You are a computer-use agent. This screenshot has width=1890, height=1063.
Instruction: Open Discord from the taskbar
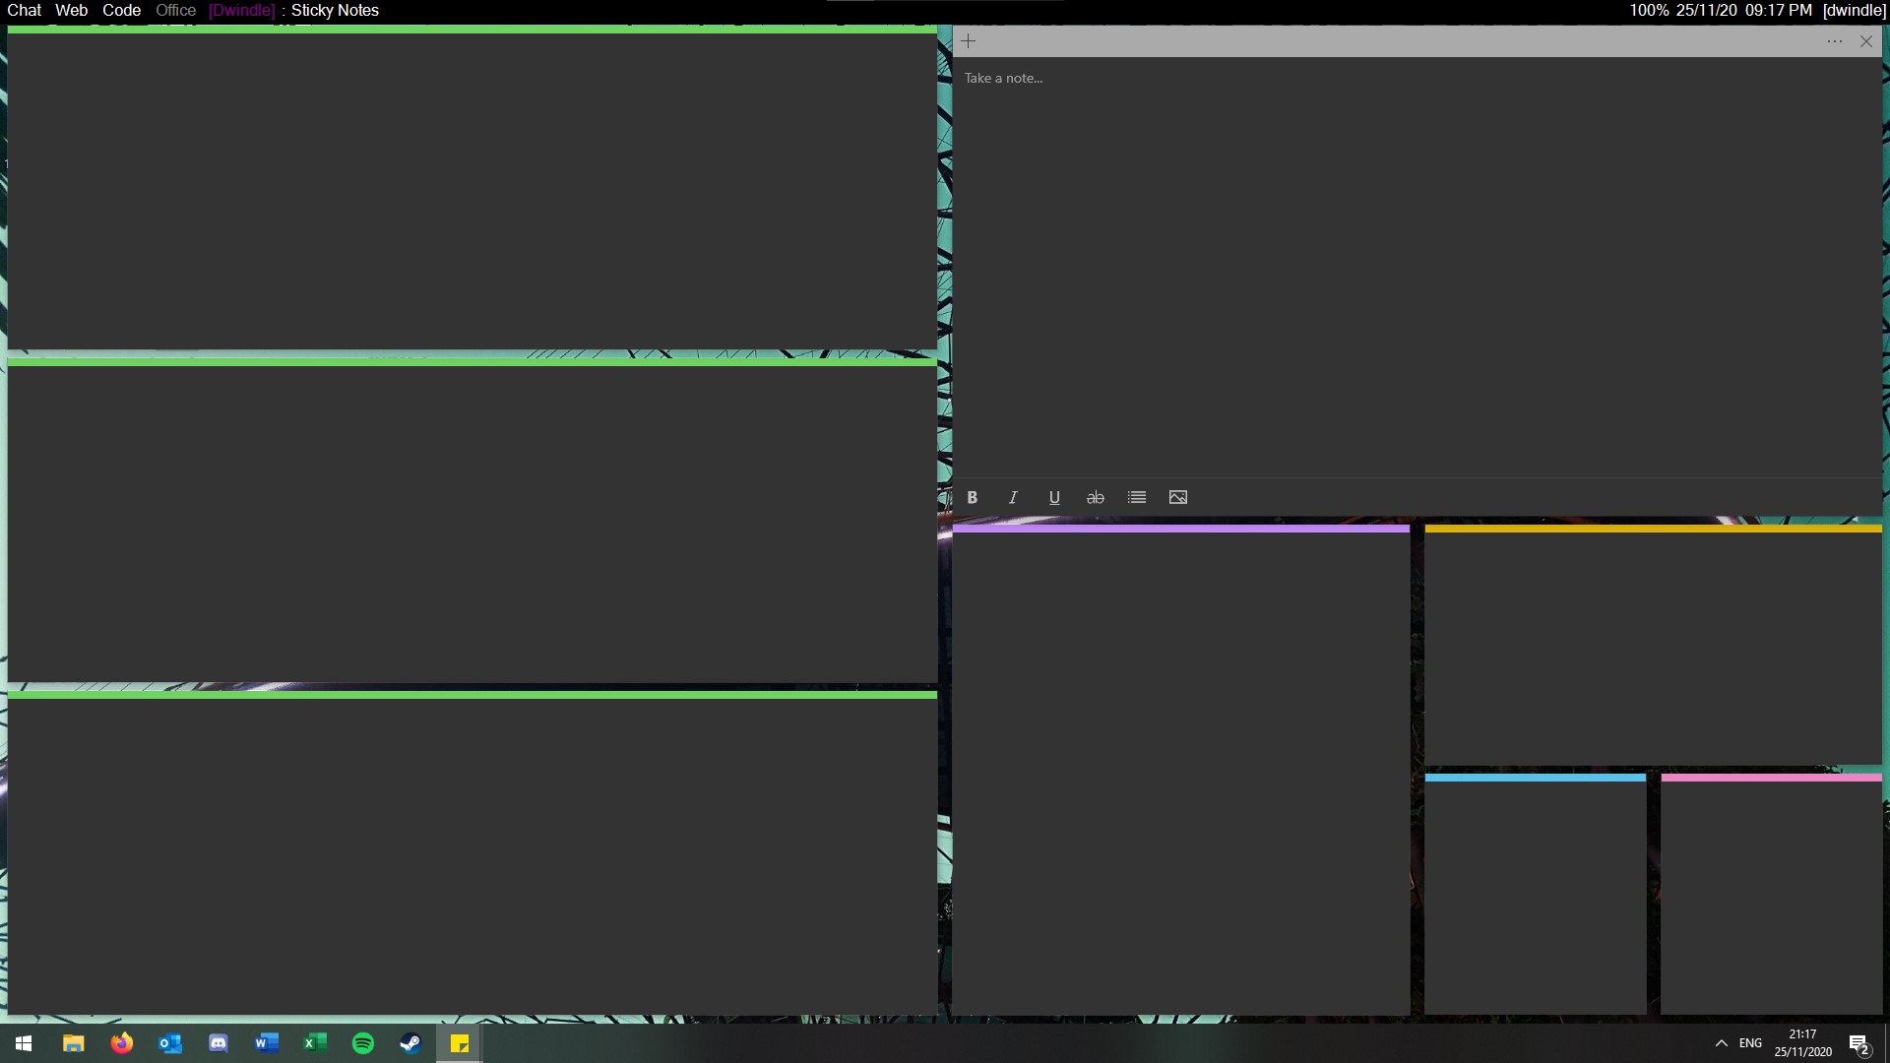tap(219, 1043)
